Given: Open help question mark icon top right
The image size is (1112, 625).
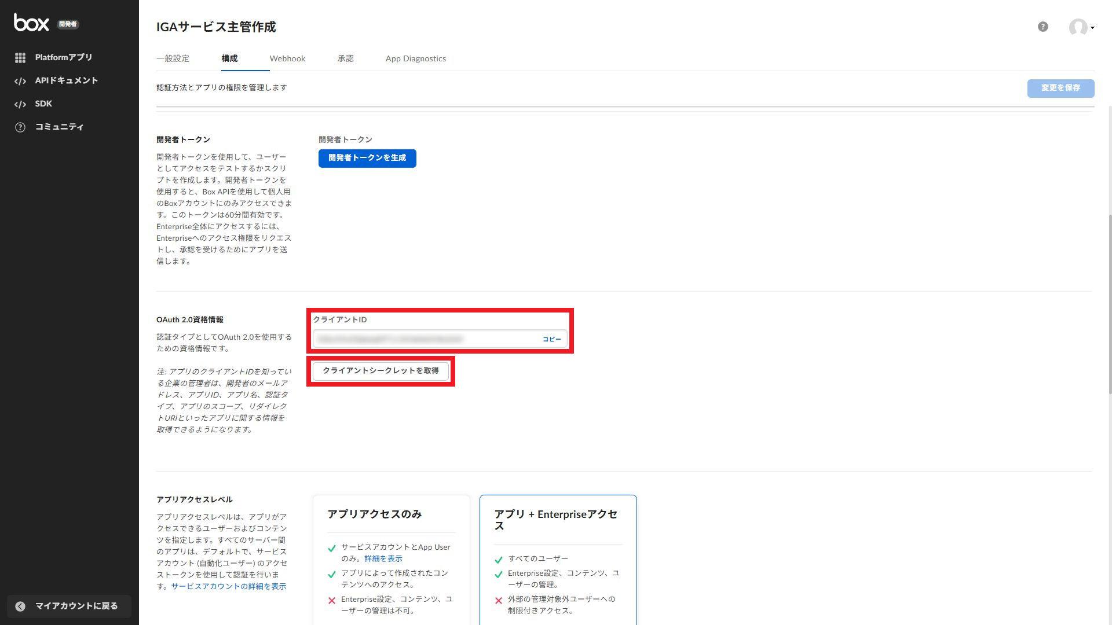Looking at the screenshot, I should click(1042, 27).
